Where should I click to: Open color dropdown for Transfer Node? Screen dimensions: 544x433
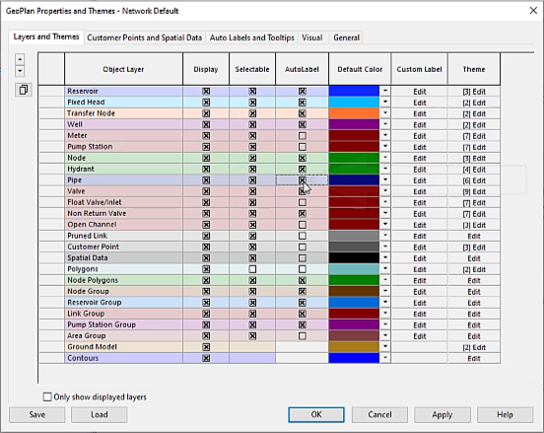coord(385,113)
